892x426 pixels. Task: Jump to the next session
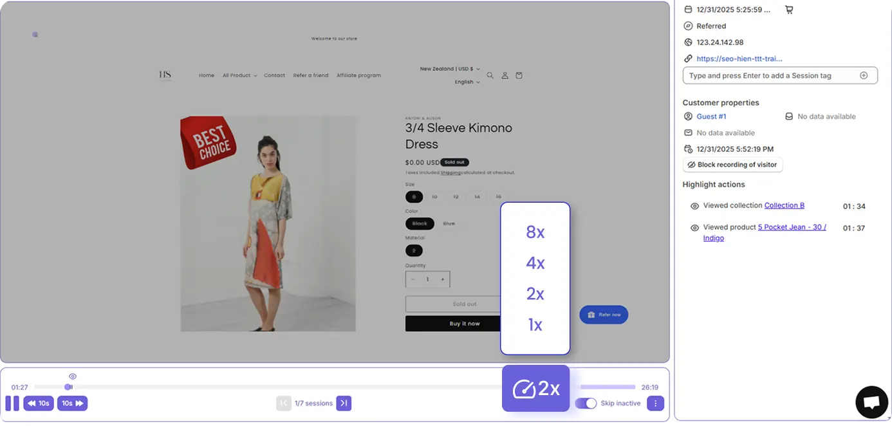pyautogui.click(x=344, y=403)
